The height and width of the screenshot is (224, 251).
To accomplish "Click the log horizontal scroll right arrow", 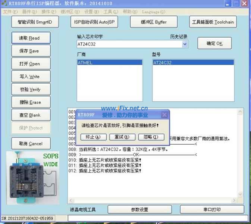I will click(x=234, y=200).
